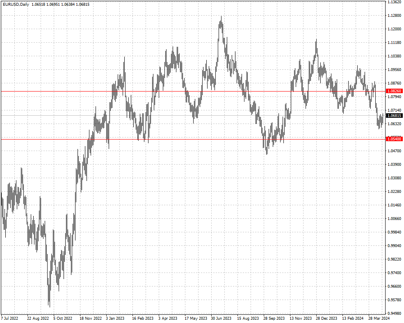Click the 3 Jan 2023 date label
Viewport: 404px width, 323px height.
pos(115,318)
